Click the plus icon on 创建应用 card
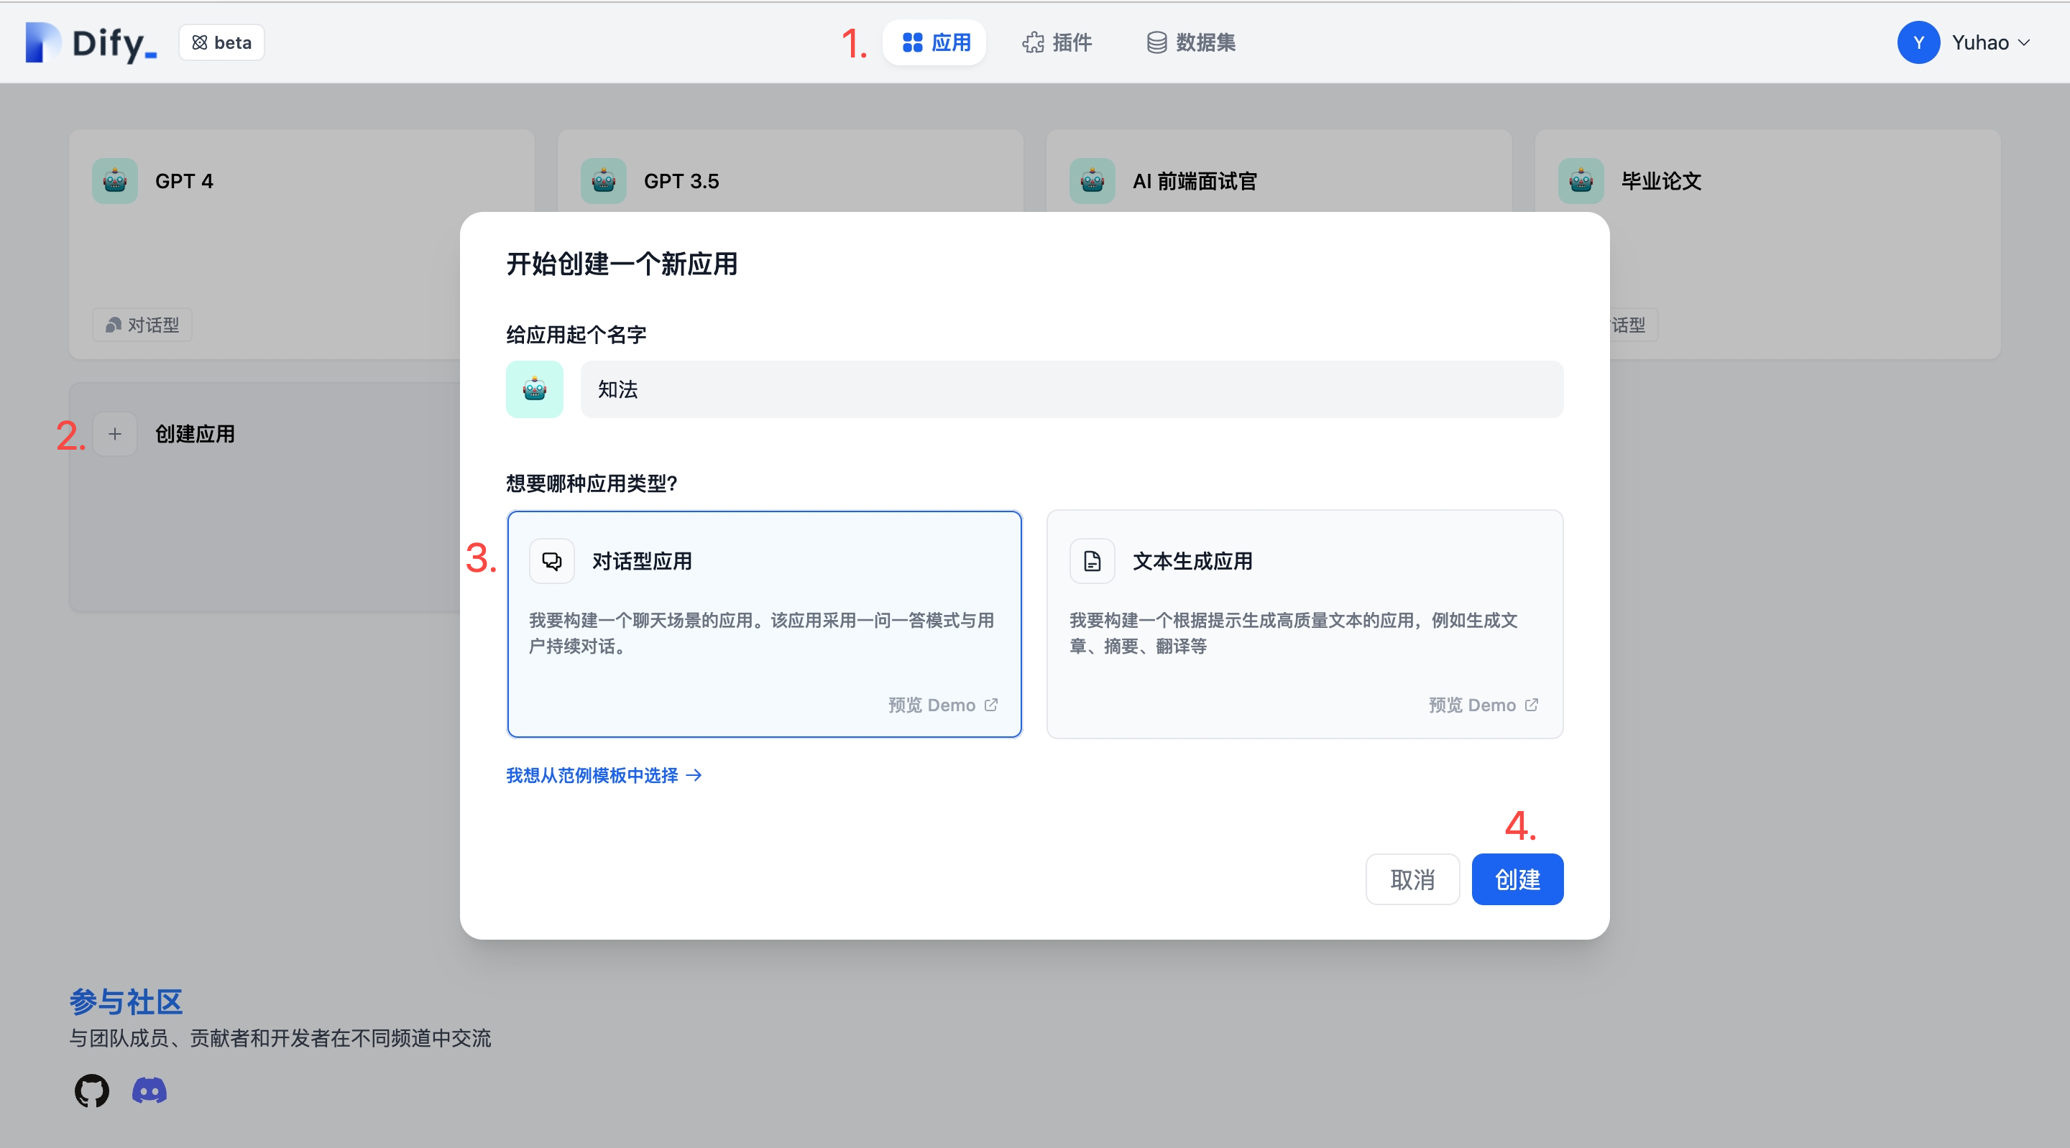This screenshot has width=2070, height=1148. click(x=115, y=434)
